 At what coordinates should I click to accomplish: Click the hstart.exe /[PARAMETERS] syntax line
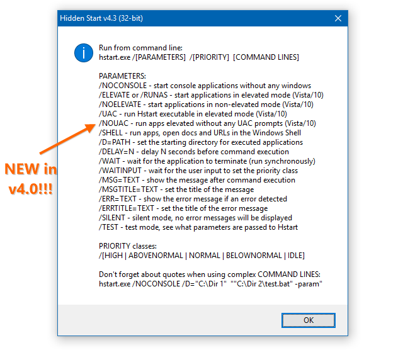198,57
